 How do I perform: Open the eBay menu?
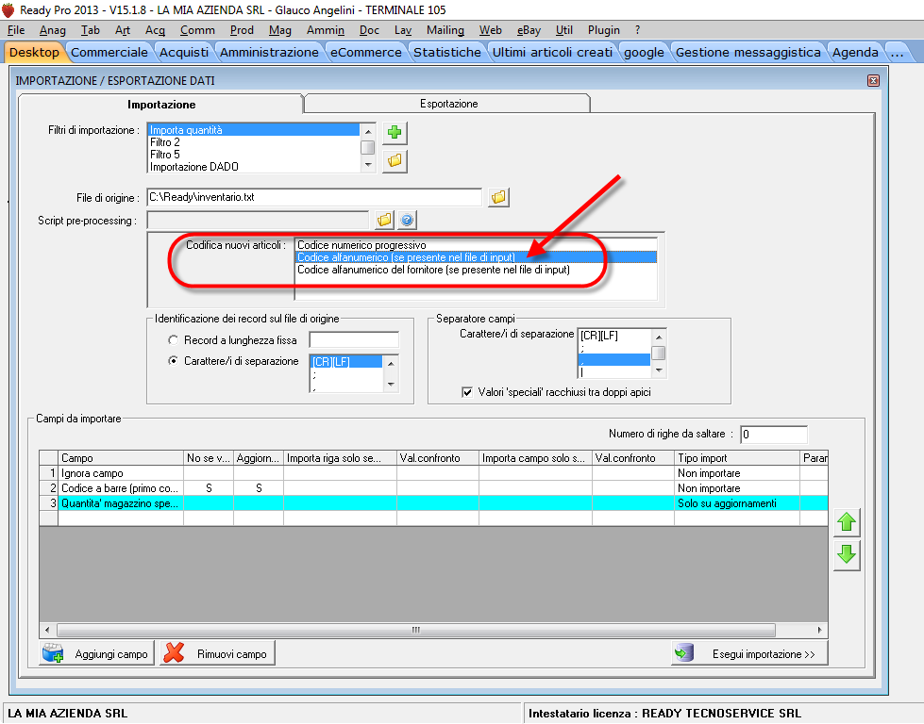[529, 30]
